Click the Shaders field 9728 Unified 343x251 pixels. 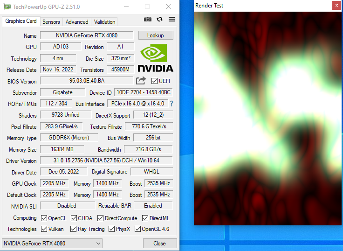click(x=66, y=115)
